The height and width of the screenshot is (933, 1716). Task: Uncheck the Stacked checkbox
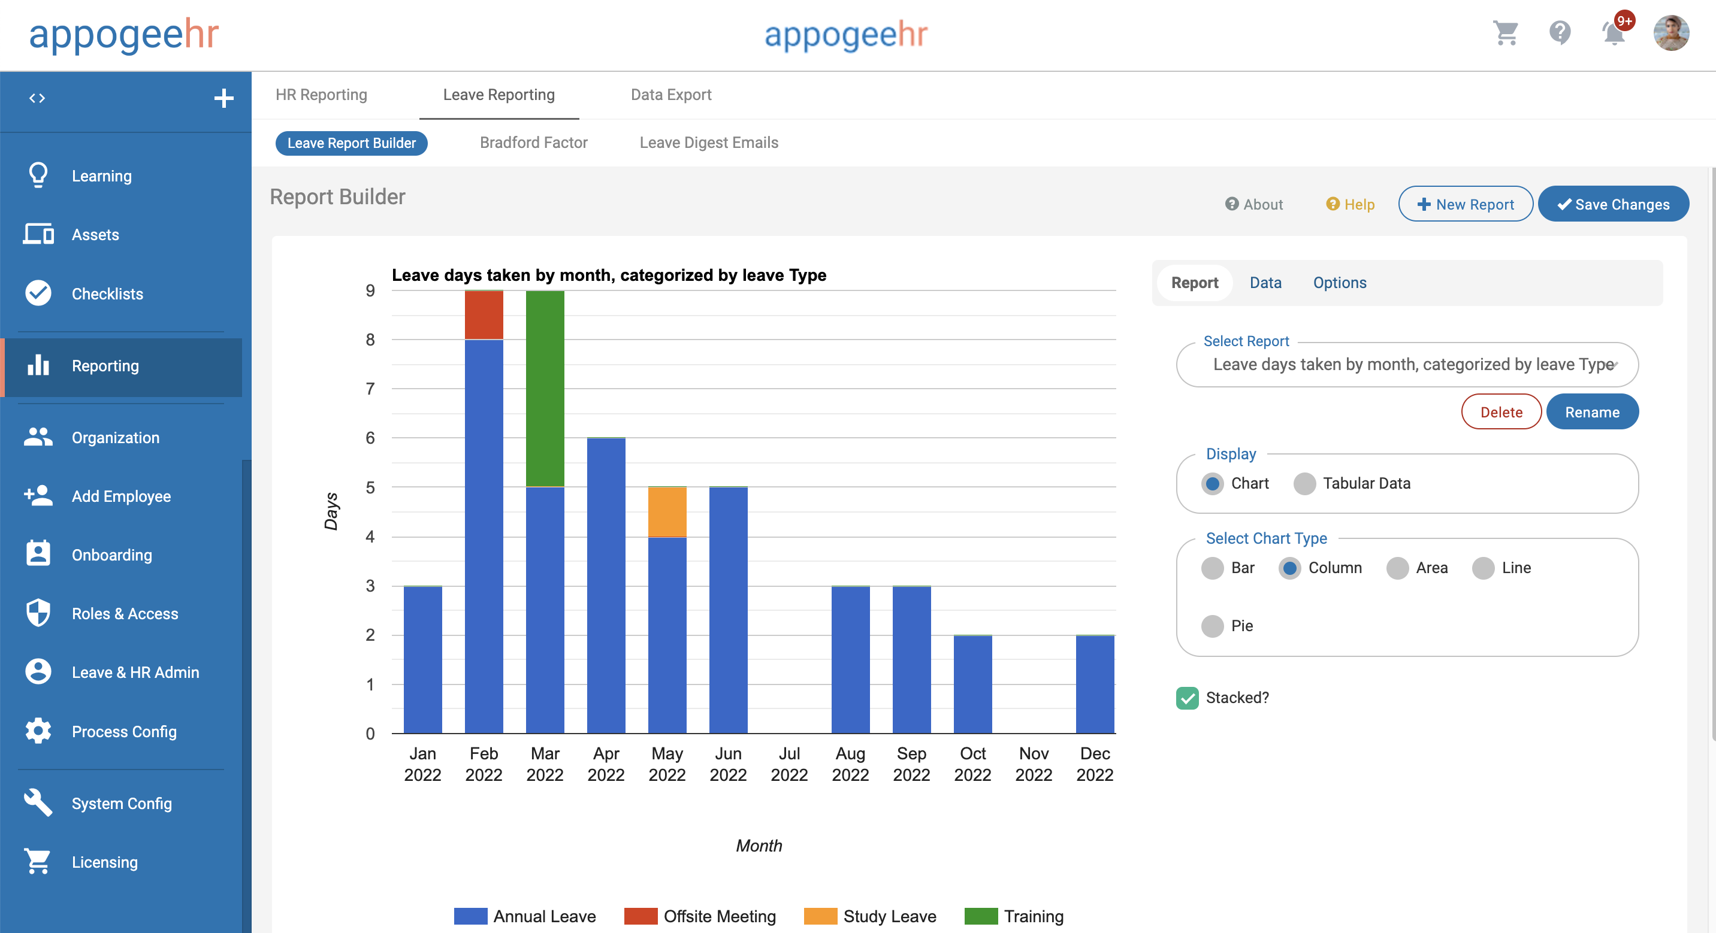pos(1187,698)
